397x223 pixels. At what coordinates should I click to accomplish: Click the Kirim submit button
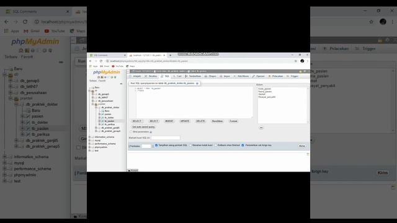[302, 146]
